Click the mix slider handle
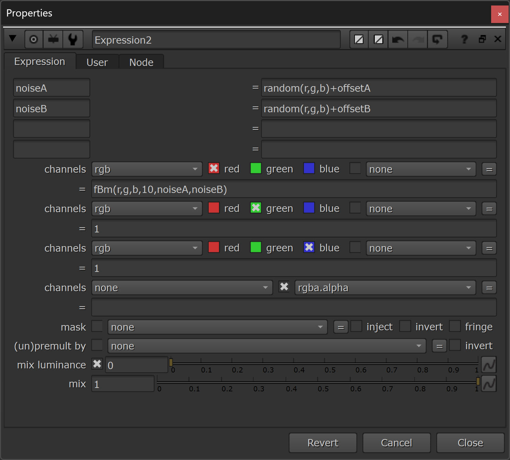This screenshot has height=460, width=510. pos(478,381)
